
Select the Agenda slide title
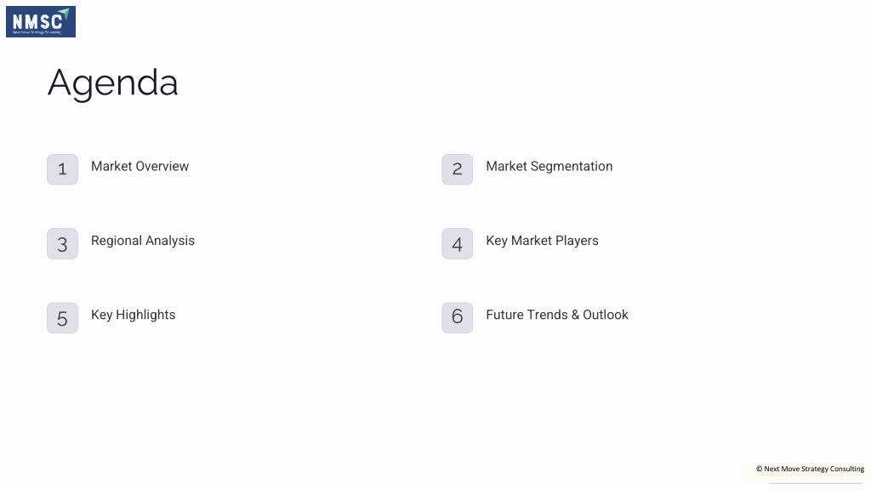[113, 83]
